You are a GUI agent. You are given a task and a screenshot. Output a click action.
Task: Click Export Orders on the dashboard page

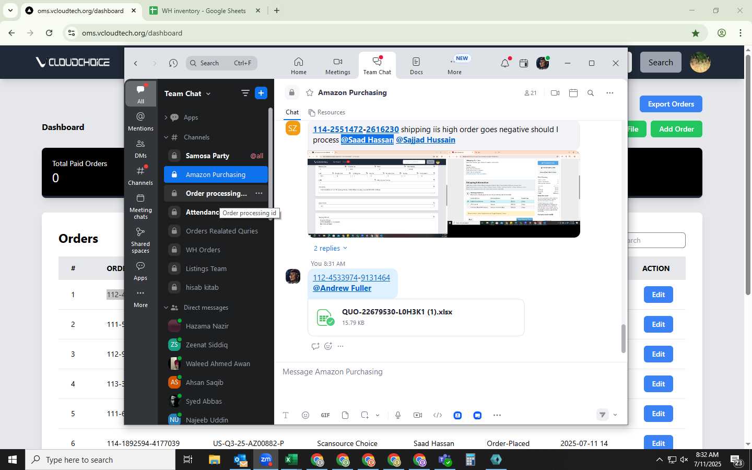671,104
